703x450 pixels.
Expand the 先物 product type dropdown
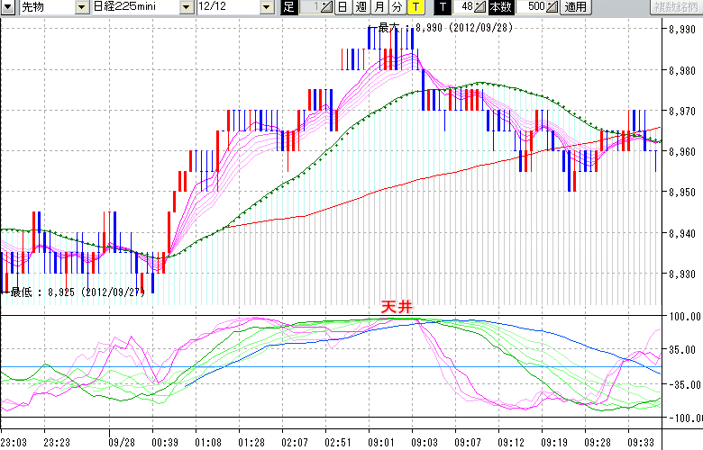point(82,7)
